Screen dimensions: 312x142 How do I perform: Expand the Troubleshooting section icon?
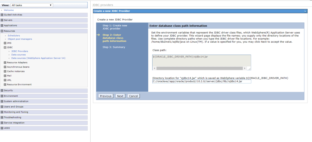pos(2,117)
